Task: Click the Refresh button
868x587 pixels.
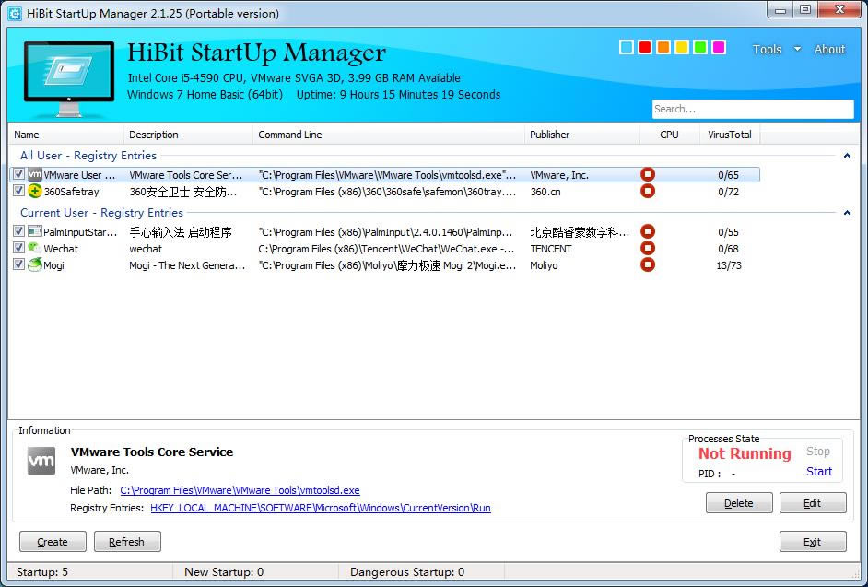Action: click(x=127, y=542)
